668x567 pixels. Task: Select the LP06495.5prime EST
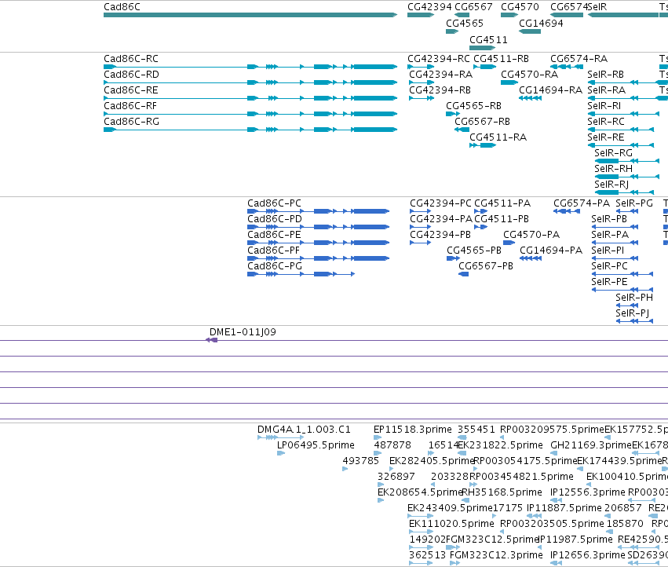pyautogui.click(x=281, y=453)
